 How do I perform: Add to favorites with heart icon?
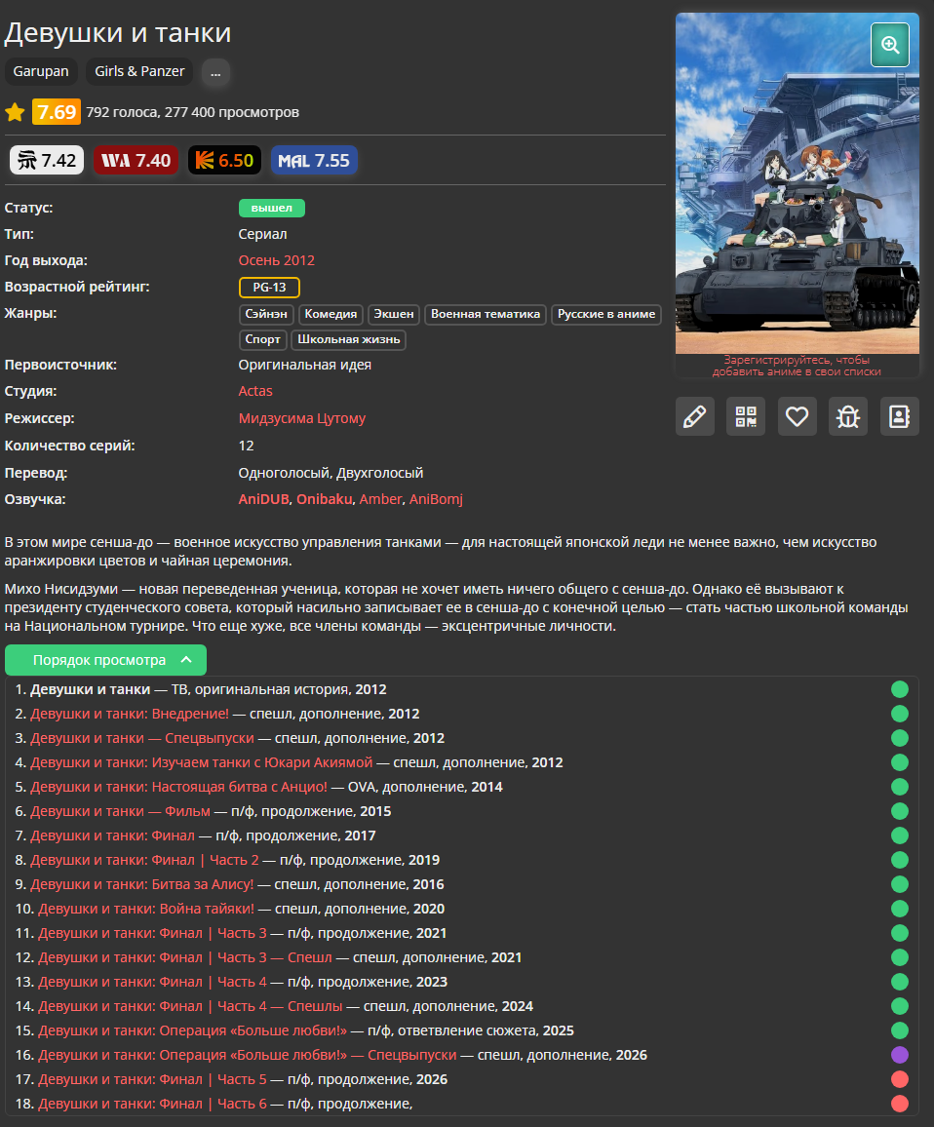tap(797, 416)
